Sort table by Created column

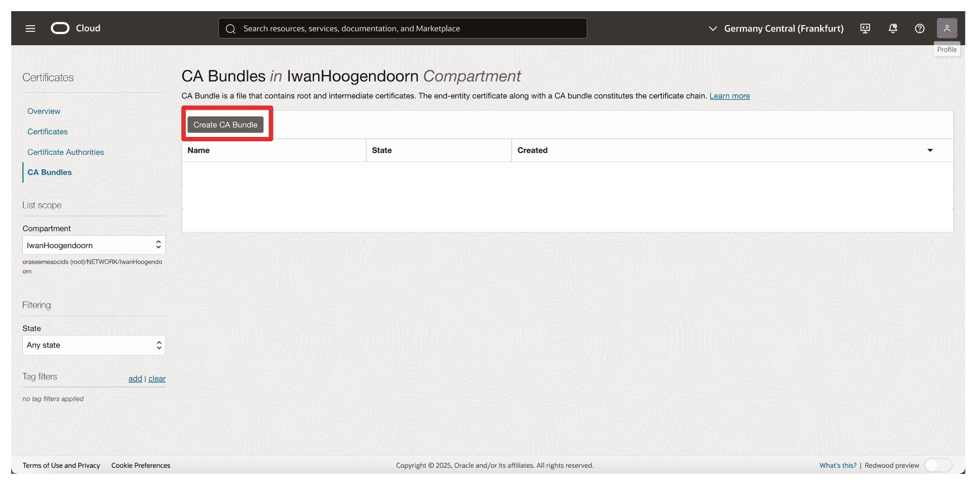click(x=532, y=150)
